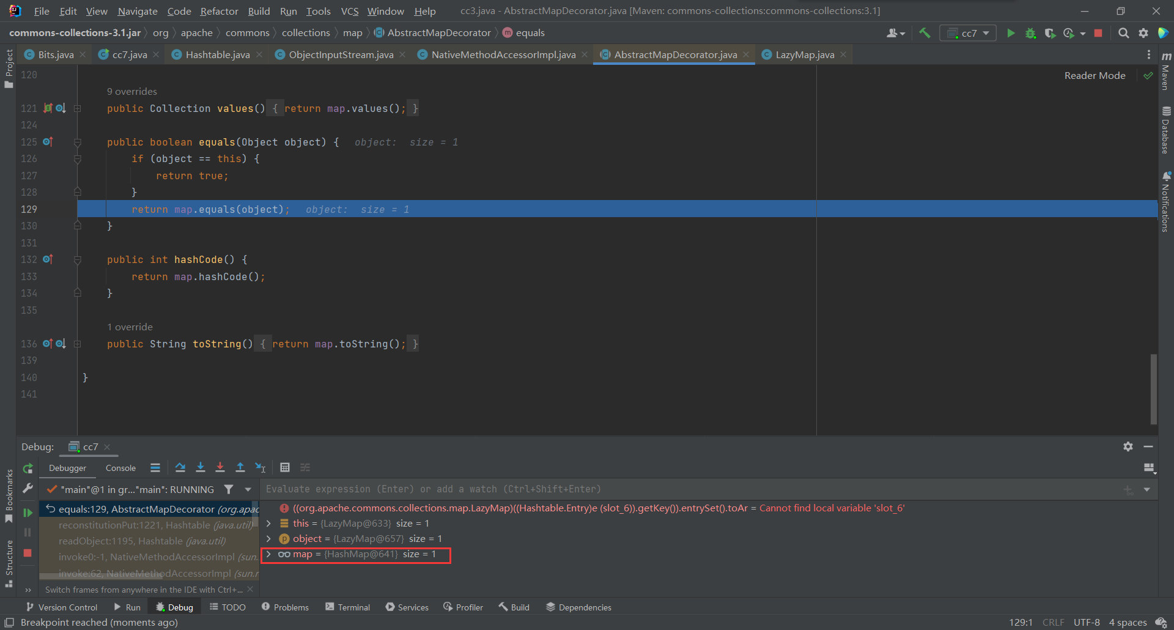Open the Navigate menu
Screen dimensions: 1174x630
pos(137,11)
